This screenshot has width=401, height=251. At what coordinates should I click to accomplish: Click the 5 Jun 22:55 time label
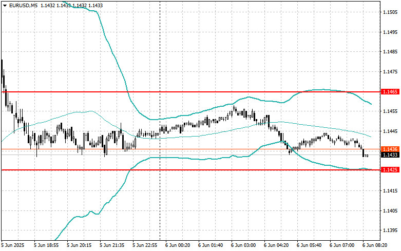click(145, 245)
